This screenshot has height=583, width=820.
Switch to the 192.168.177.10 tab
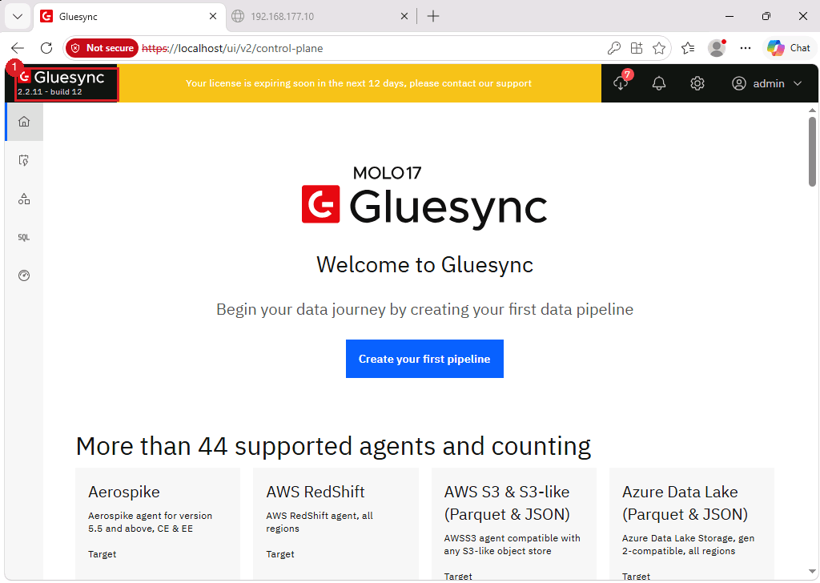click(320, 17)
